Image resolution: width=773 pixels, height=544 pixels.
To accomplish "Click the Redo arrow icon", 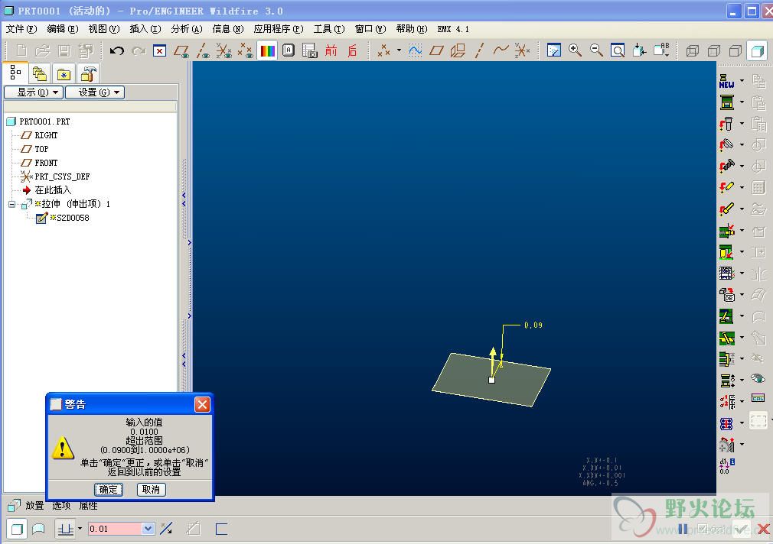I will (x=139, y=50).
